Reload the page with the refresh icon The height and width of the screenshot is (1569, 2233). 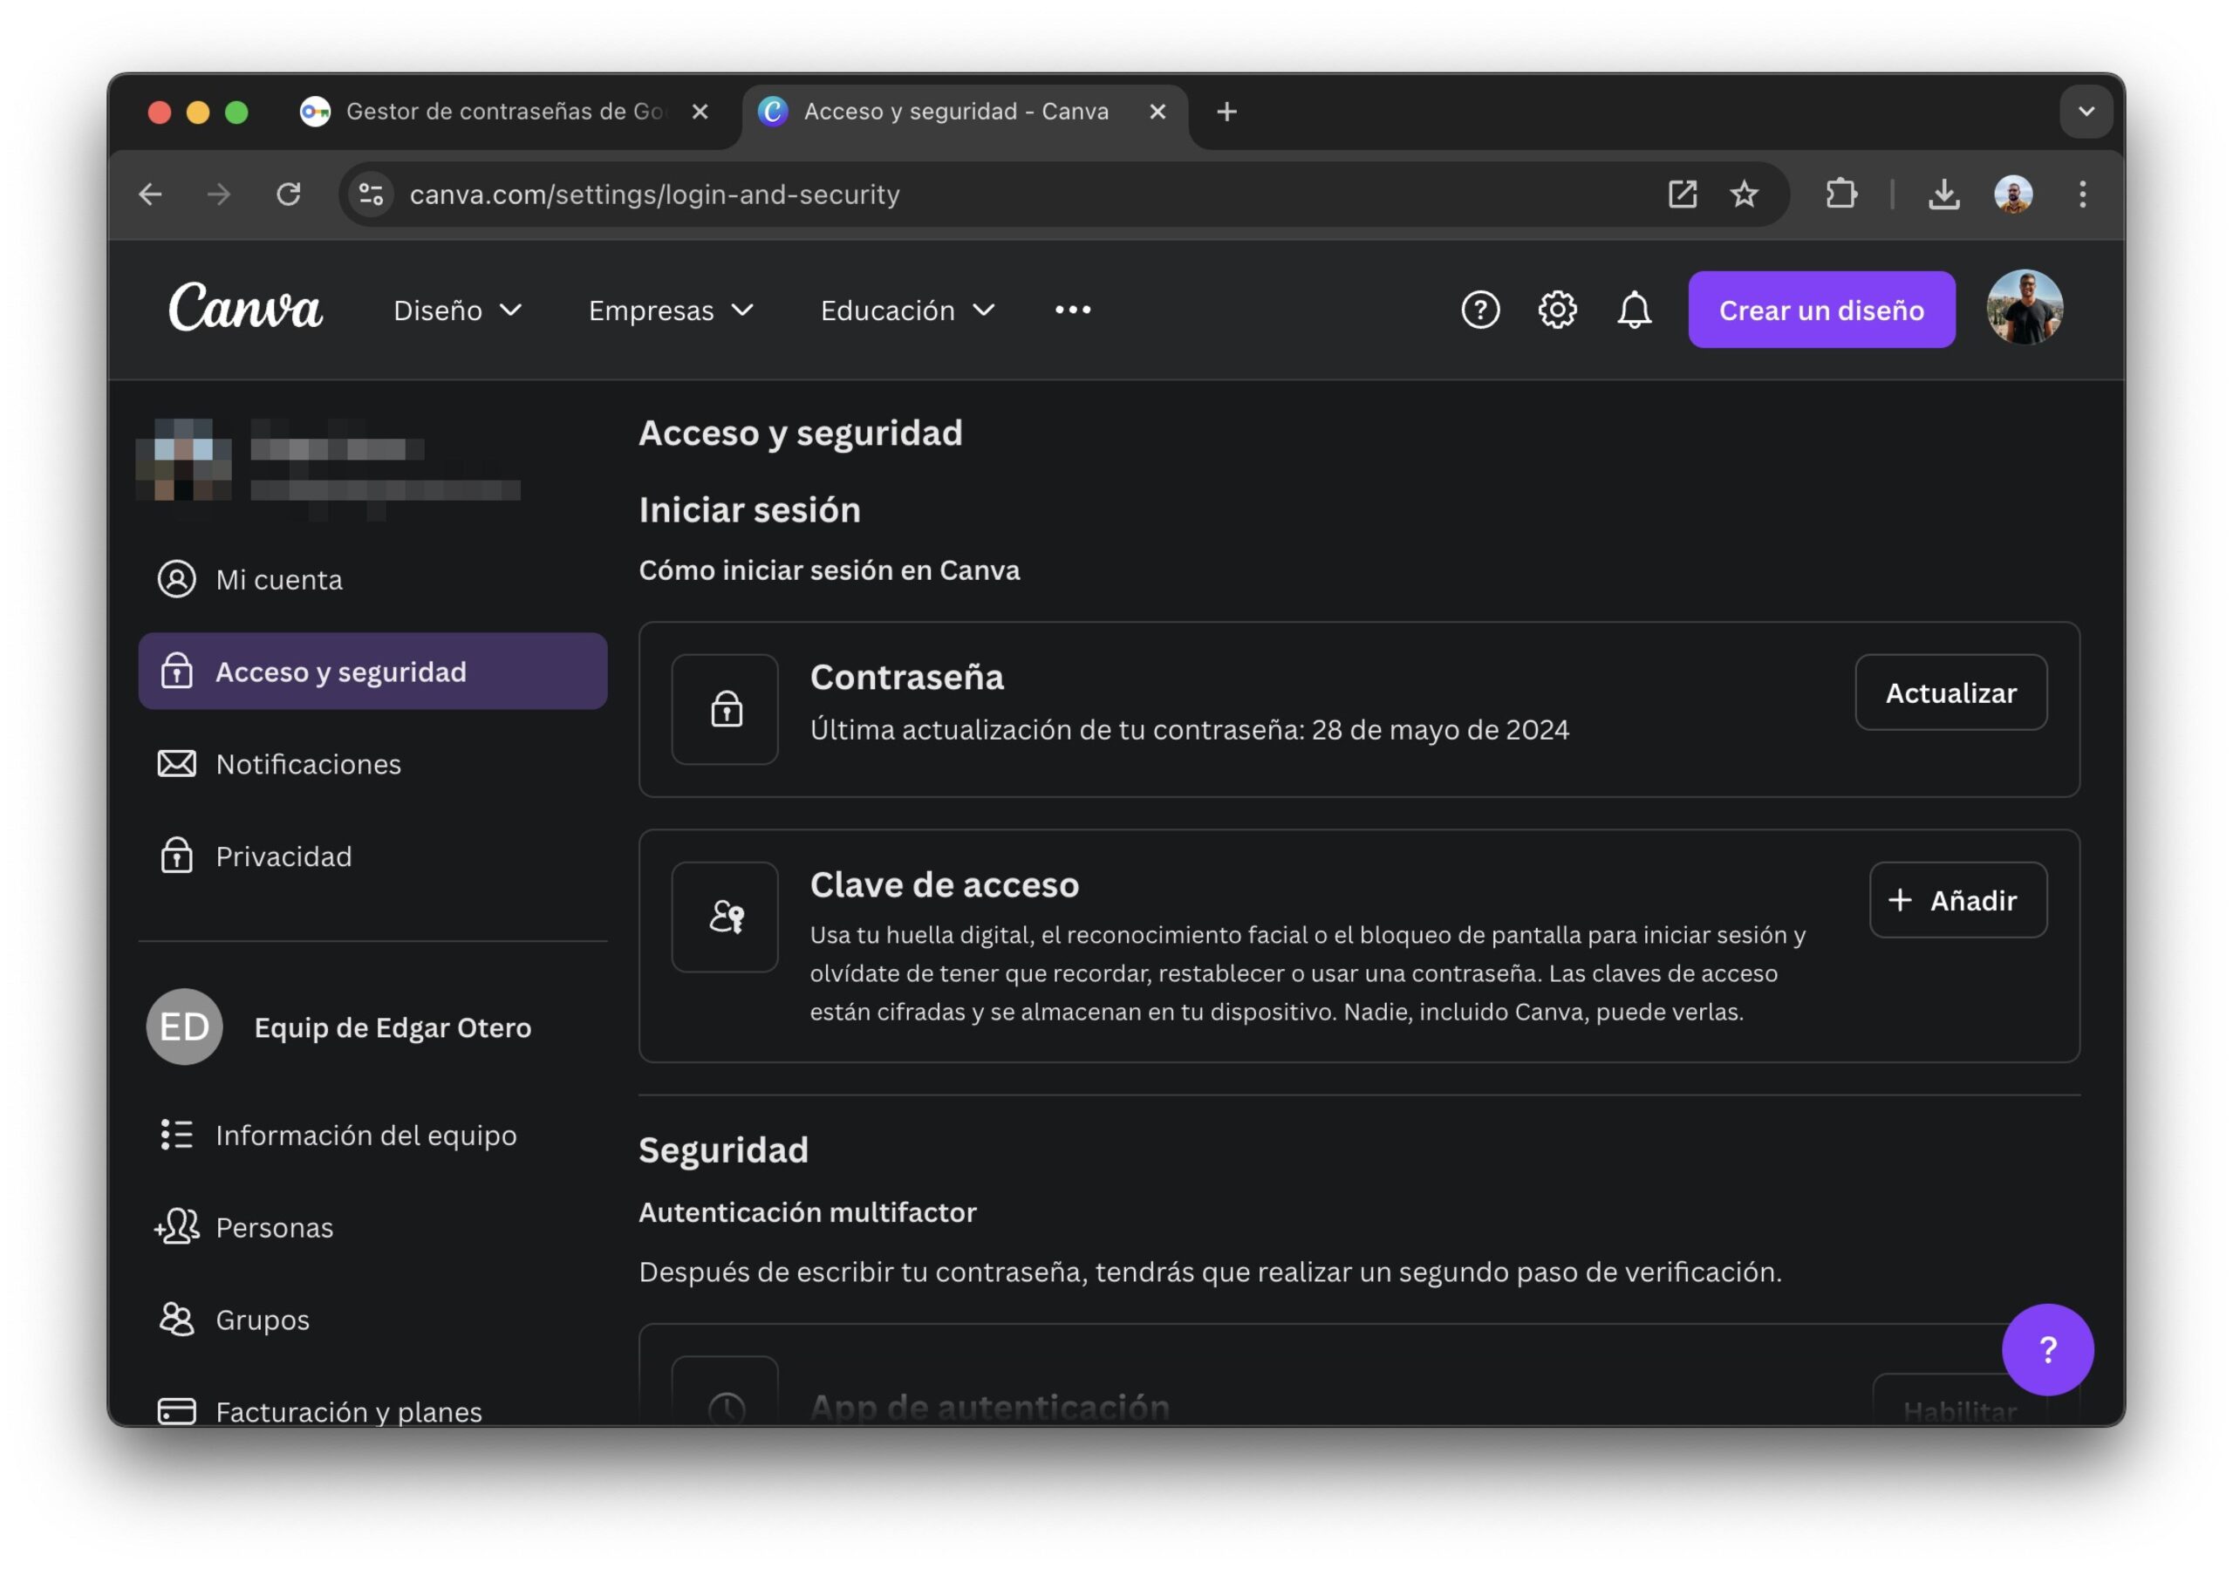click(288, 194)
